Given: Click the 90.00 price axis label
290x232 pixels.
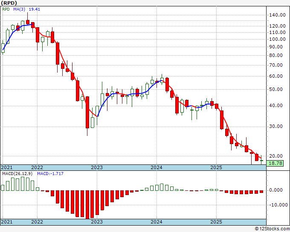Looking at the screenshot, I should click(x=276, y=47).
